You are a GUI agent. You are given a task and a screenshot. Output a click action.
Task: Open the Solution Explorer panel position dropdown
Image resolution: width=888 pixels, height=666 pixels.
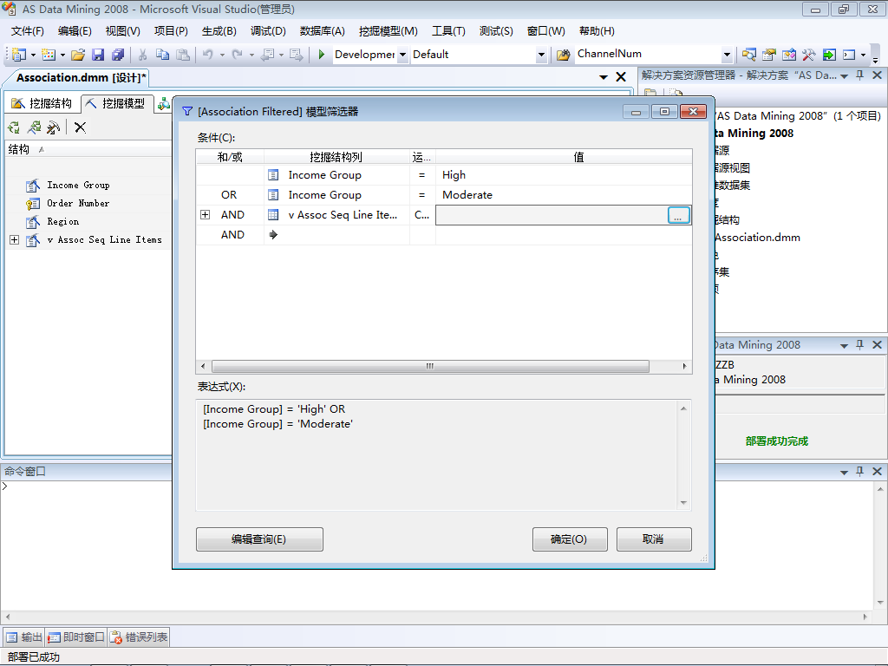tap(844, 76)
